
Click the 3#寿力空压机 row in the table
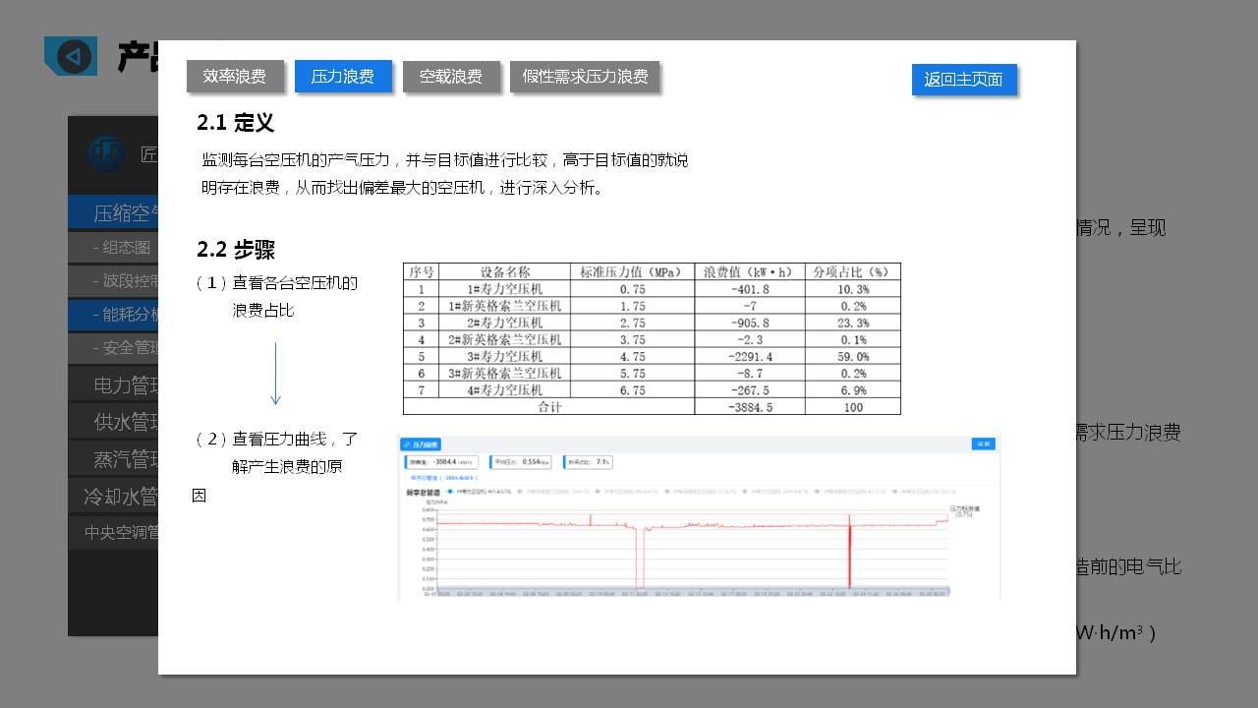[651, 356]
